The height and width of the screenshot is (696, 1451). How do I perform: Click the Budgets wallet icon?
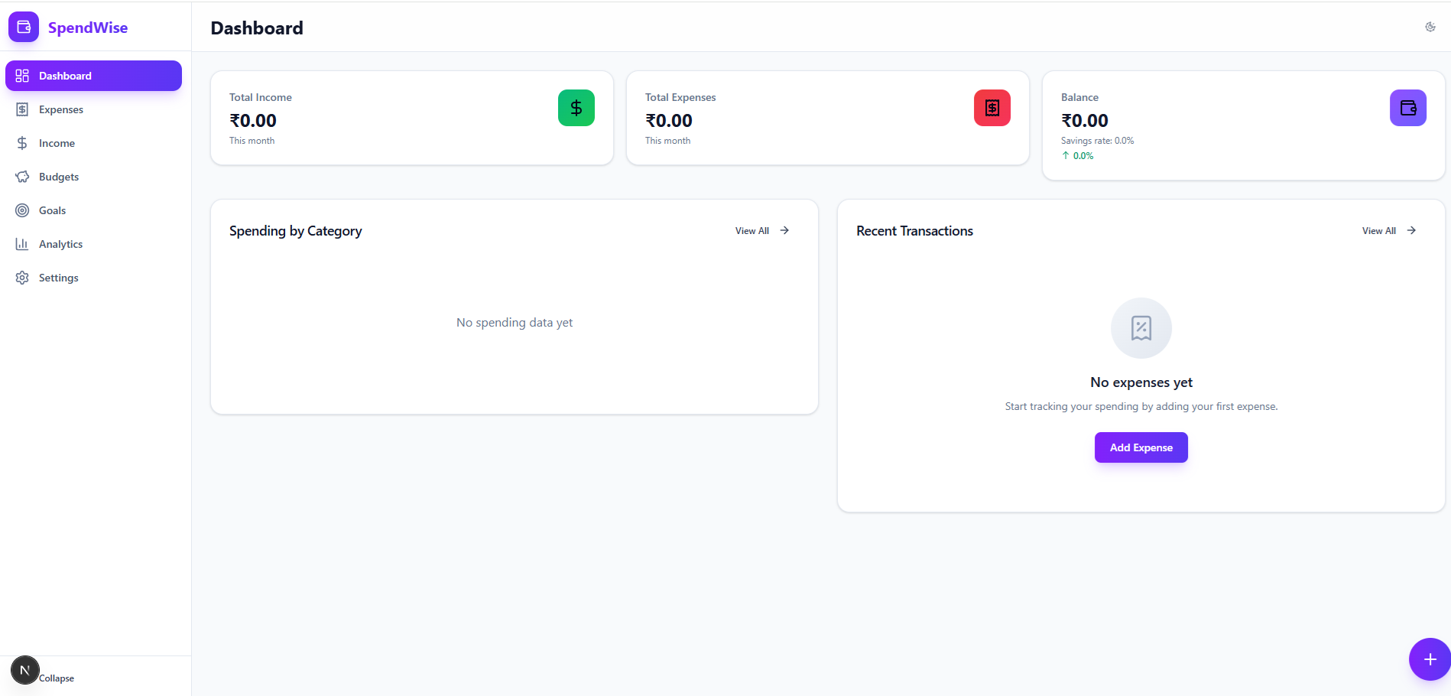coord(22,177)
